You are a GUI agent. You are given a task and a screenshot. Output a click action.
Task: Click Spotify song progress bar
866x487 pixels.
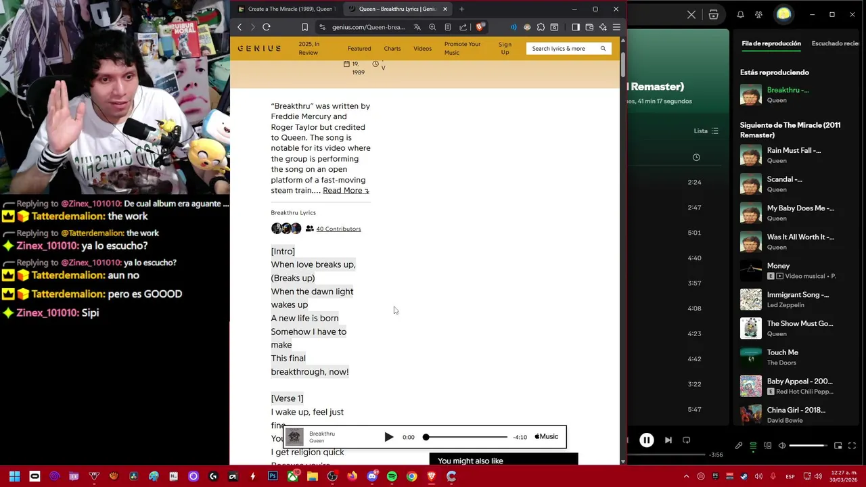(666, 455)
